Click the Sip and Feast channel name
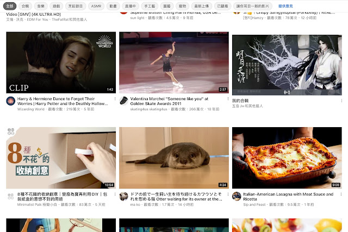Image resolution: width=348 pixels, height=232 pixels. (254, 204)
